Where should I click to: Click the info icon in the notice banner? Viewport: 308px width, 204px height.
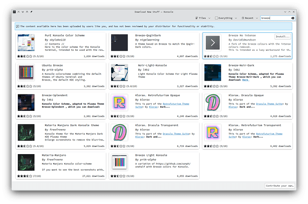click(18, 26)
